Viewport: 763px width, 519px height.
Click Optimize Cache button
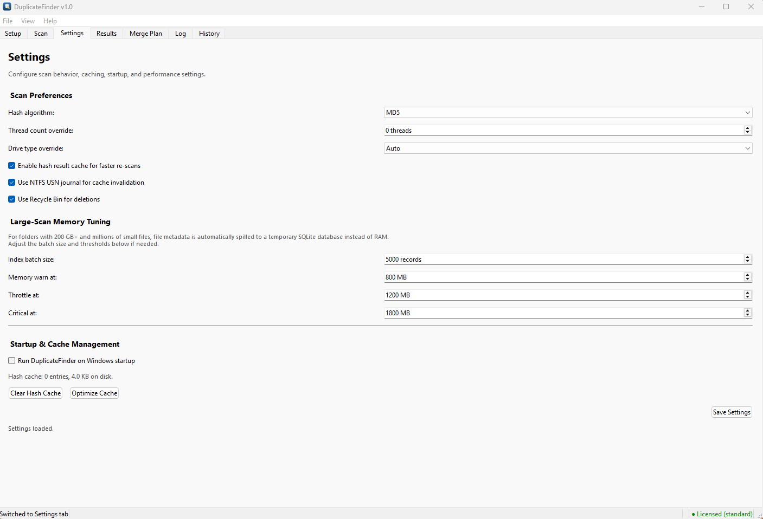coord(94,393)
